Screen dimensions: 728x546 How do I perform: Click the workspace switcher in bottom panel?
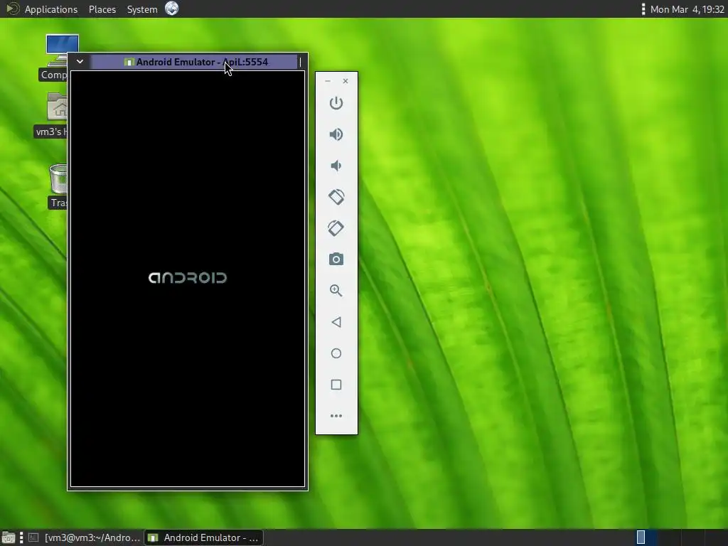(x=681, y=537)
